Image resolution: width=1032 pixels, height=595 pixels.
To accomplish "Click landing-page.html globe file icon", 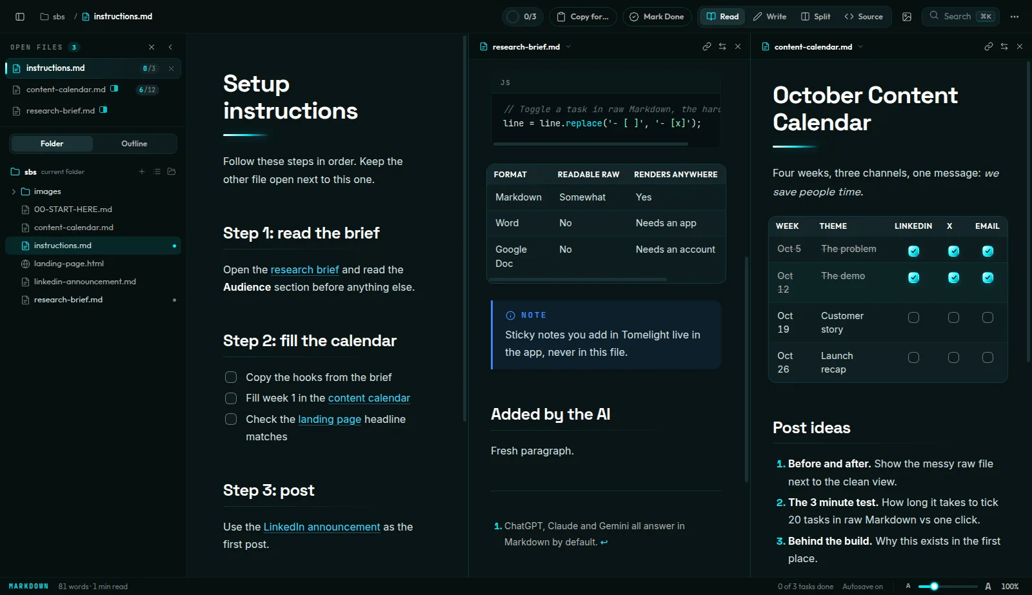I will (26, 264).
